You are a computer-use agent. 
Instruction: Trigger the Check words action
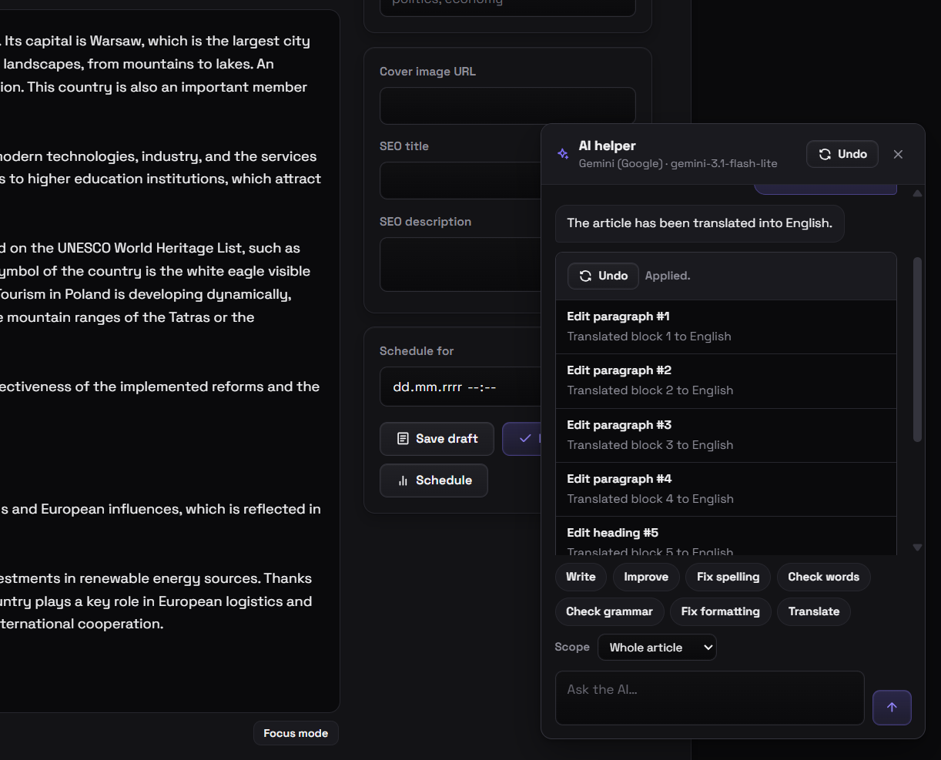pyautogui.click(x=823, y=577)
